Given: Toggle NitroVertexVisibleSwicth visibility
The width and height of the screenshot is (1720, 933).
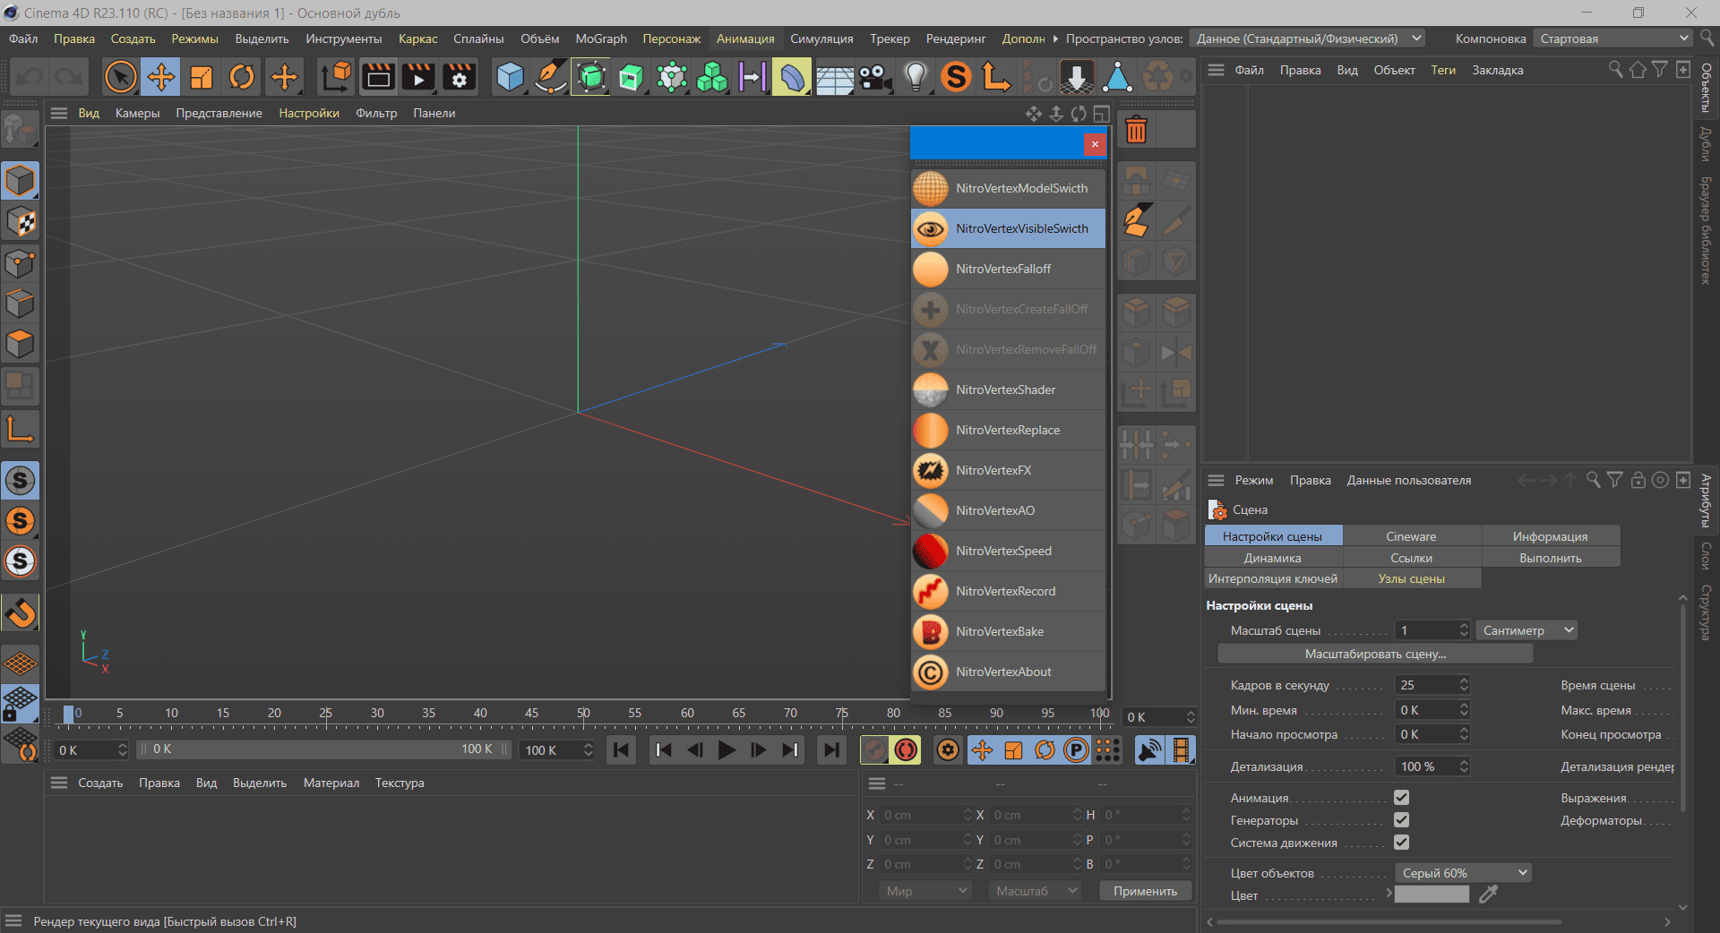Looking at the screenshot, I should click(x=1009, y=228).
